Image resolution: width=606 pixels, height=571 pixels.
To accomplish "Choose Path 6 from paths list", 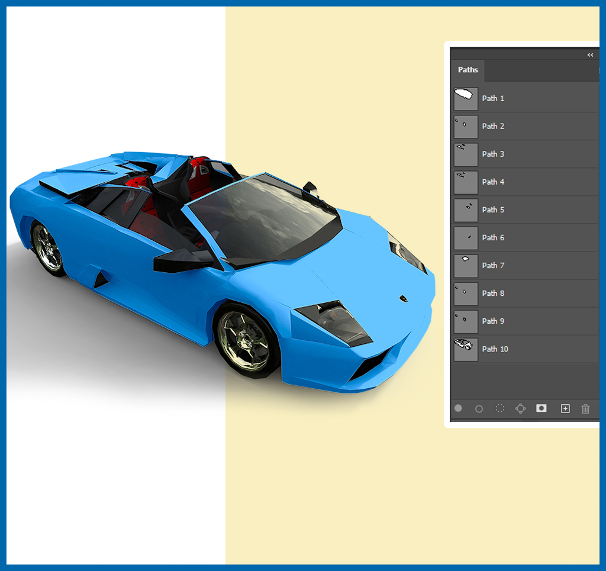I will click(x=493, y=237).
